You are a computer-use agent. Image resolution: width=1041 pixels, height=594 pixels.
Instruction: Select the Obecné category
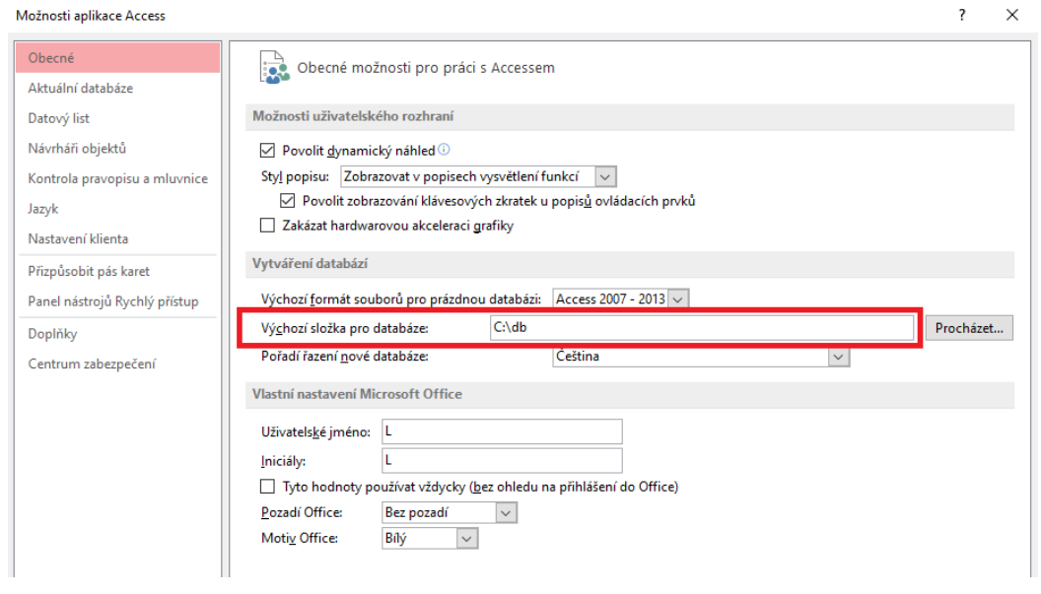(x=117, y=58)
